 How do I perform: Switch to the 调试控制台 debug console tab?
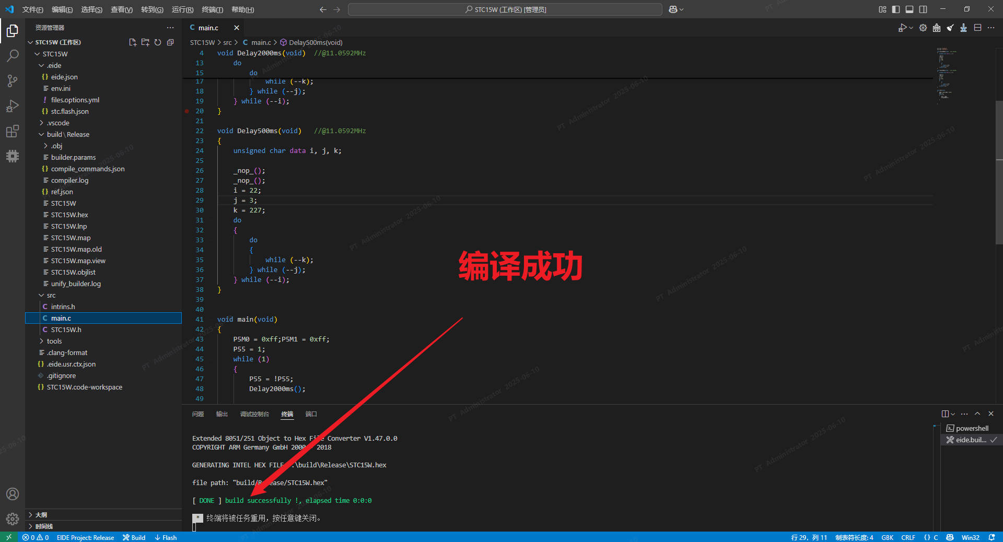point(254,414)
